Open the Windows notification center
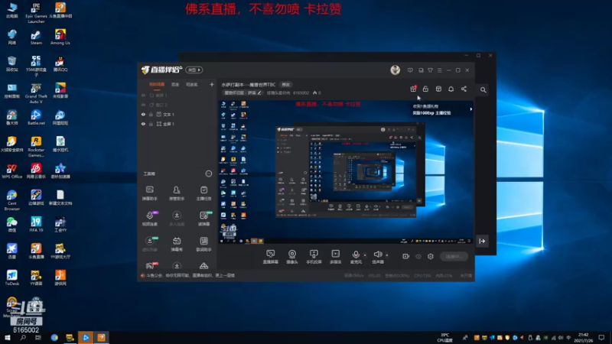The width and height of the screenshot is (612, 344). coord(601,338)
